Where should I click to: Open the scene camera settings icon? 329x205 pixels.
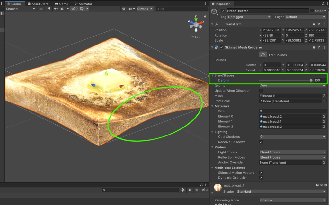tap(131, 9)
